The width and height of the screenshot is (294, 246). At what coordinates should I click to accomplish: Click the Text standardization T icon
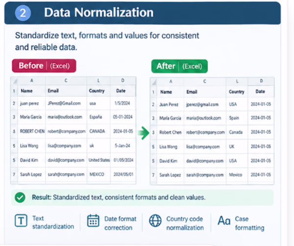(x=21, y=221)
